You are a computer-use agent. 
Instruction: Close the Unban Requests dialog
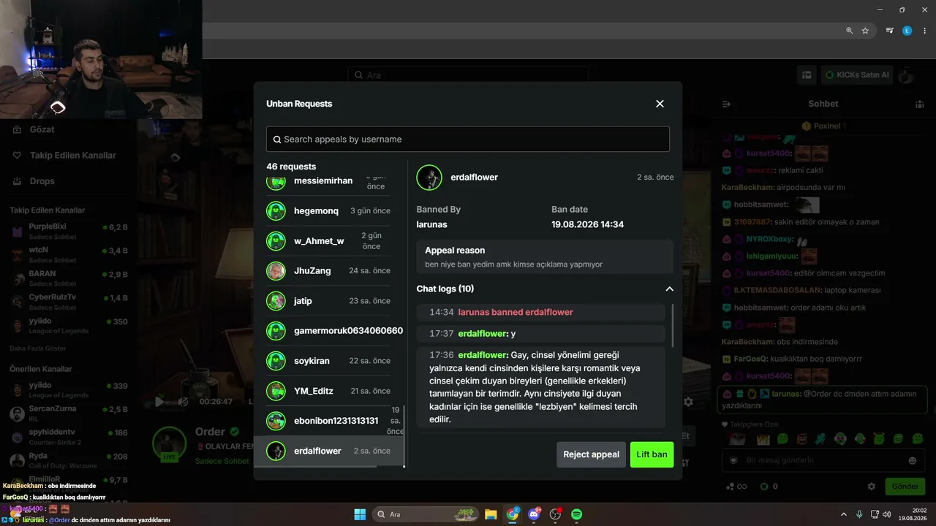[660, 104]
